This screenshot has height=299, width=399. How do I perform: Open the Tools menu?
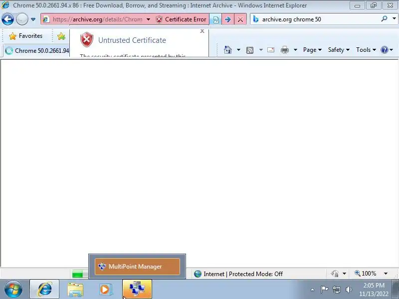point(366,50)
